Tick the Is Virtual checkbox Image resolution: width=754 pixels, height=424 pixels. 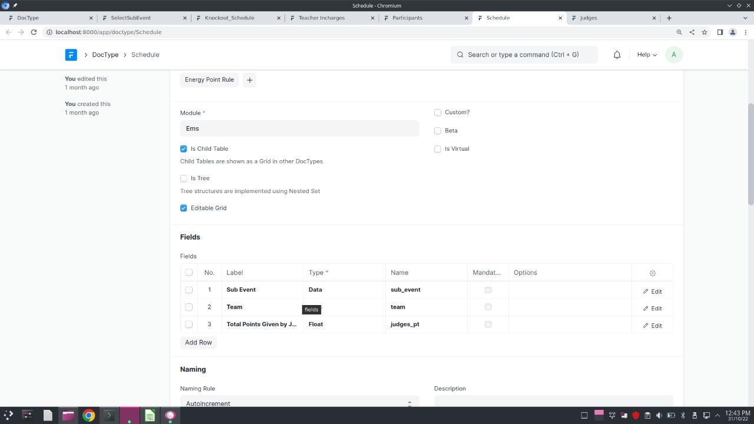tap(438, 149)
